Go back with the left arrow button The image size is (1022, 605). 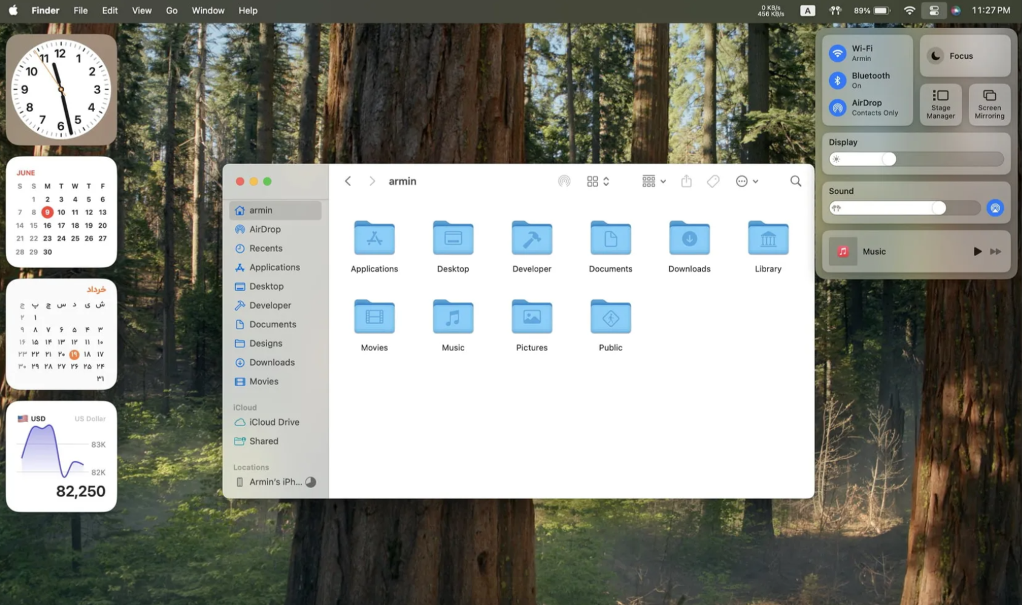point(348,181)
